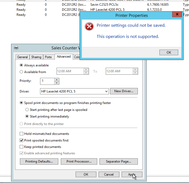Switch to the General tab
This screenshot has width=189, height=183.
point(22,57)
